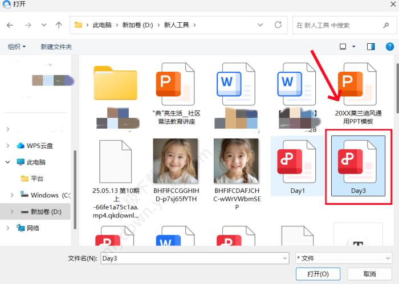Select the Day3 PDF file

pyautogui.click(x=358, y=167)
